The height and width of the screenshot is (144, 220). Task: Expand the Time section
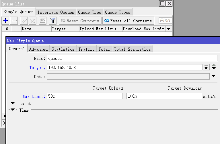pyautogui.click(x=13, y=110)
